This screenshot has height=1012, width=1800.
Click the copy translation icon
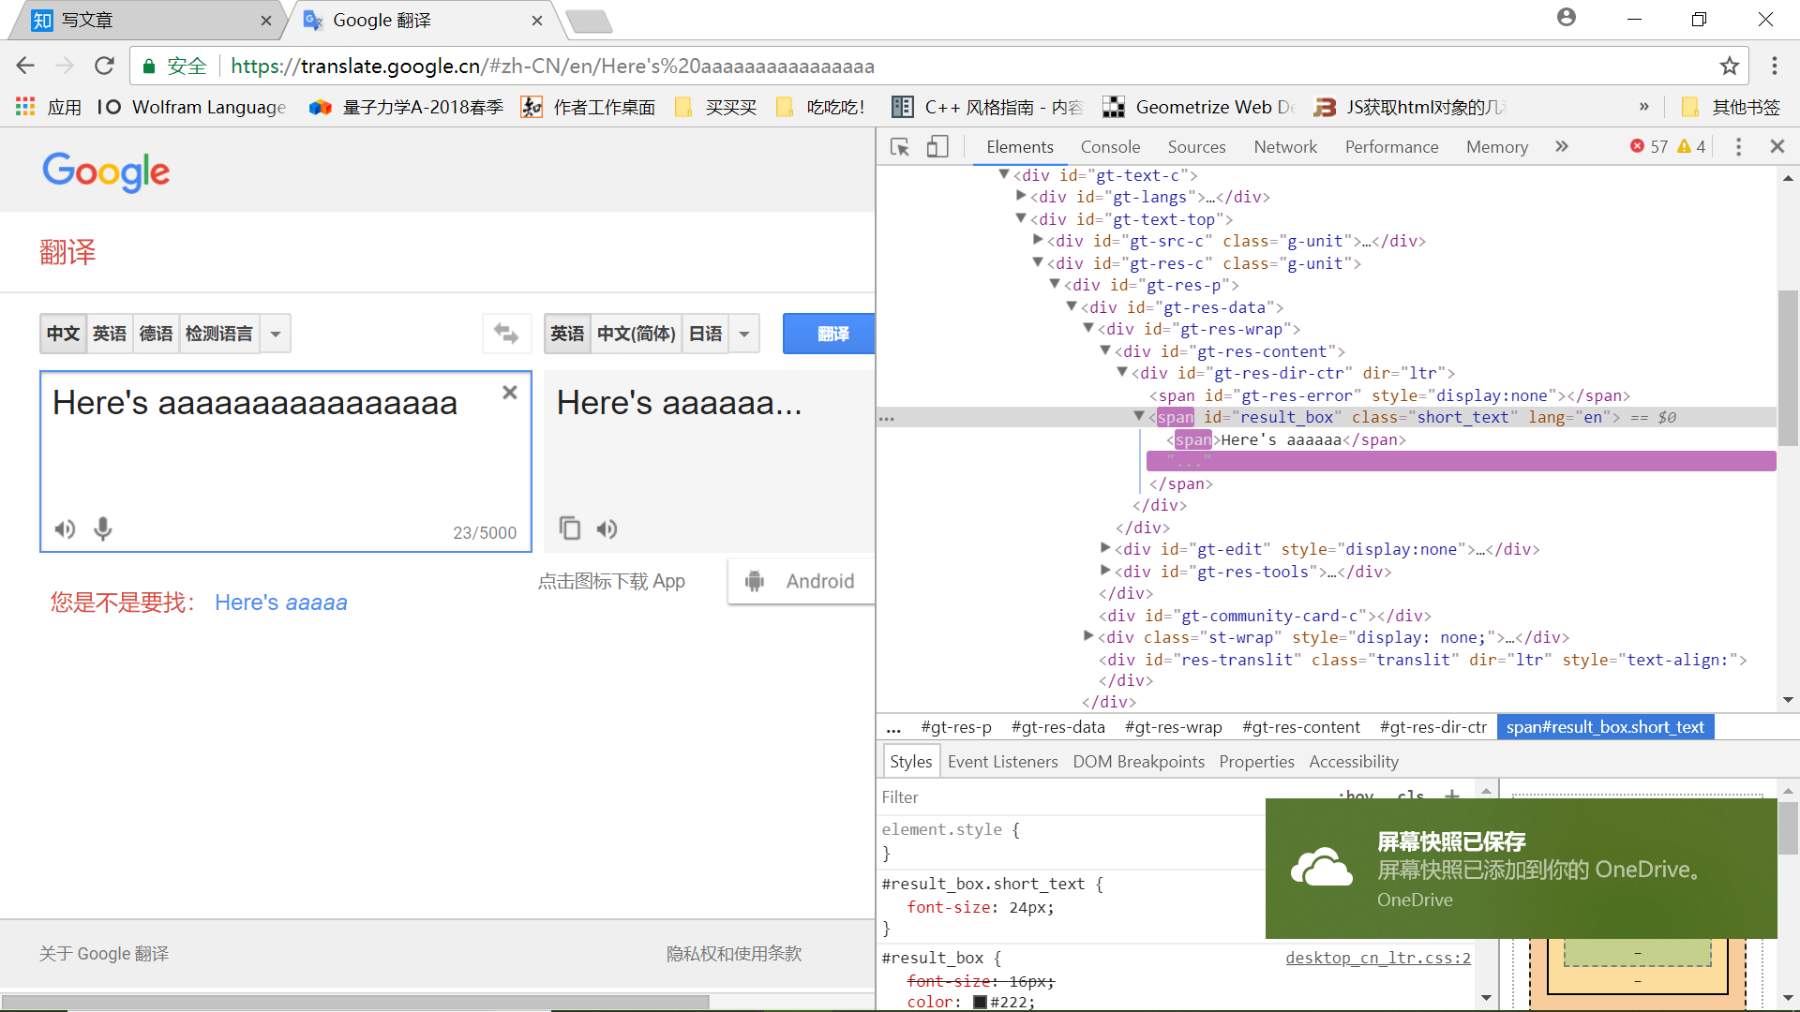tap(569, 528)
